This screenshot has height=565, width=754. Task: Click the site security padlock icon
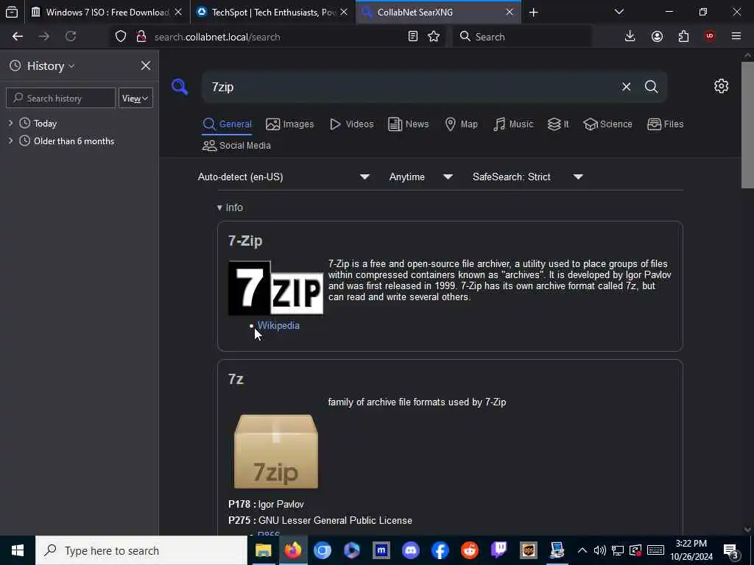[x=141, y=37]
